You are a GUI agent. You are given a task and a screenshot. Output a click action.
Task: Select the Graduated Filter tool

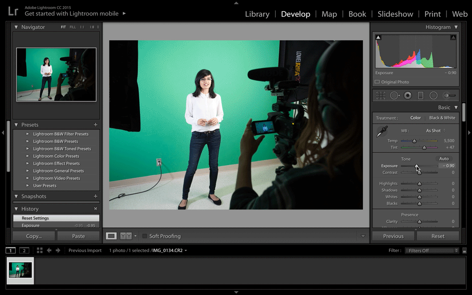click(x=421, y=96)
